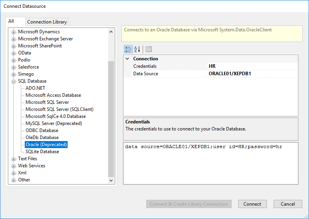This screenshot has height=219, width=309.
Task: Select SQLite Database provider
Action: click(x=42, y=152)
